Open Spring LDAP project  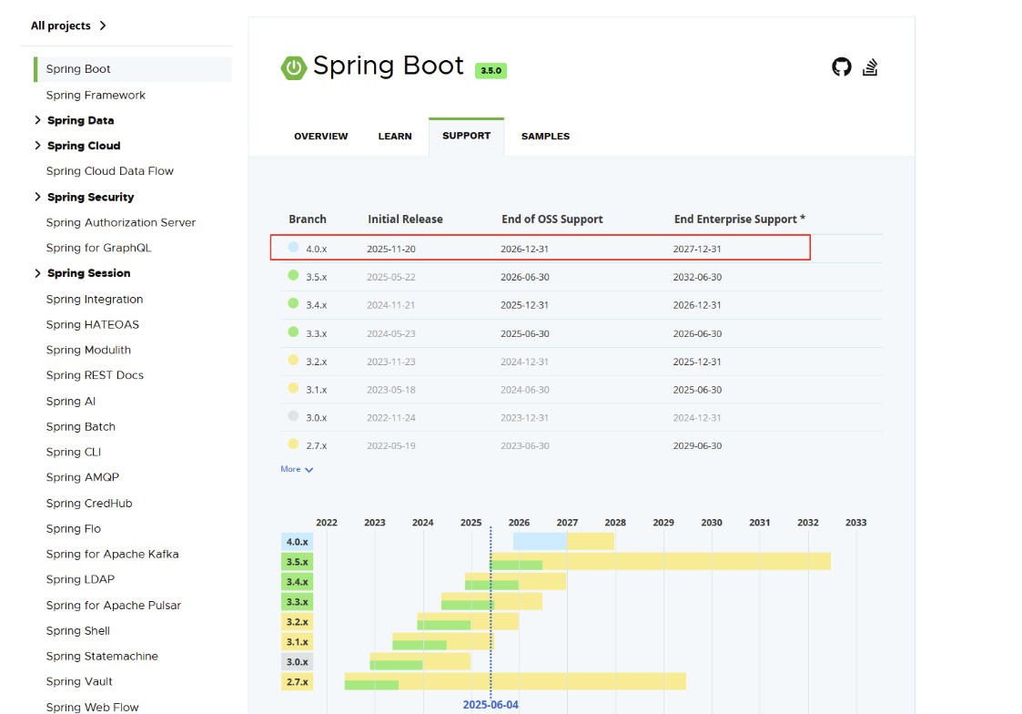80,580
